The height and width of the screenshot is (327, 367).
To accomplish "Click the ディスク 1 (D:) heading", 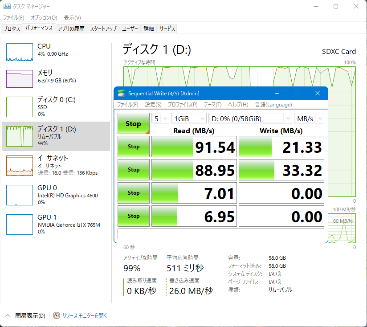I will tap(157, 49).
